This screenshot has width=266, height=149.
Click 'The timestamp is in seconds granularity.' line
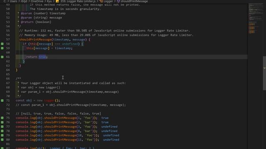pyautogui.click(x=65, y=9)
